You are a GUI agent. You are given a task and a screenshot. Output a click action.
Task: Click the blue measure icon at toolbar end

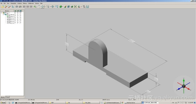[x=87, y=6]
